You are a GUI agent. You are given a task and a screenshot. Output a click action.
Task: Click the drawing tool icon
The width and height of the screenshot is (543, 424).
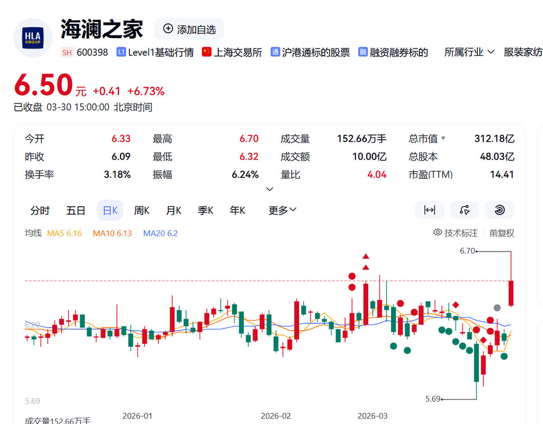tap(464, 210)
